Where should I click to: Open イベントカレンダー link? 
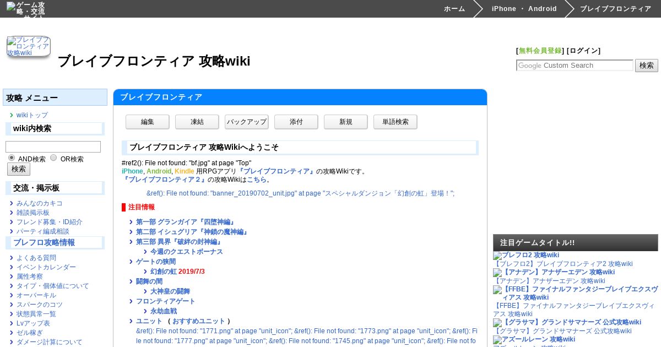point(46,267)
